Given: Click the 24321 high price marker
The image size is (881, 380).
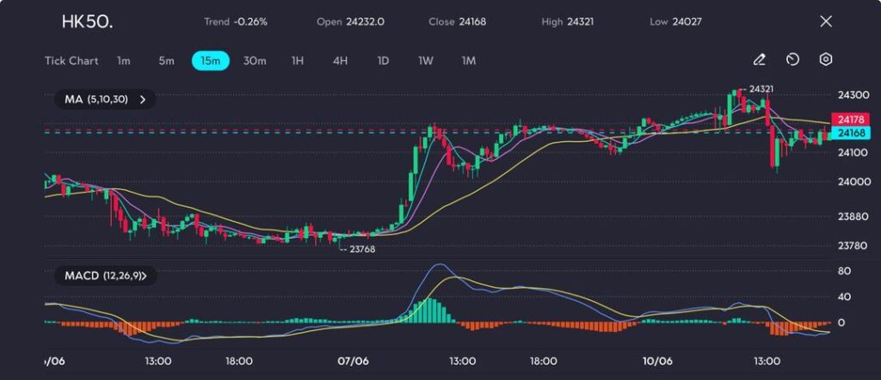Looking at the screenshot, I should [x=761, y=89].
